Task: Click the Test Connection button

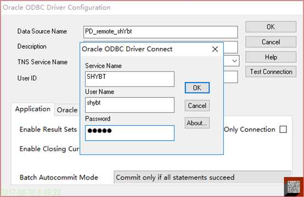Action: [271, 72]
